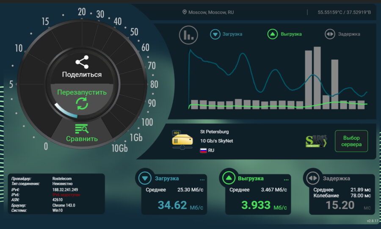Click the Перезапустить label
Viewport: 381px width, 229px height.
(x=82, y=92)
